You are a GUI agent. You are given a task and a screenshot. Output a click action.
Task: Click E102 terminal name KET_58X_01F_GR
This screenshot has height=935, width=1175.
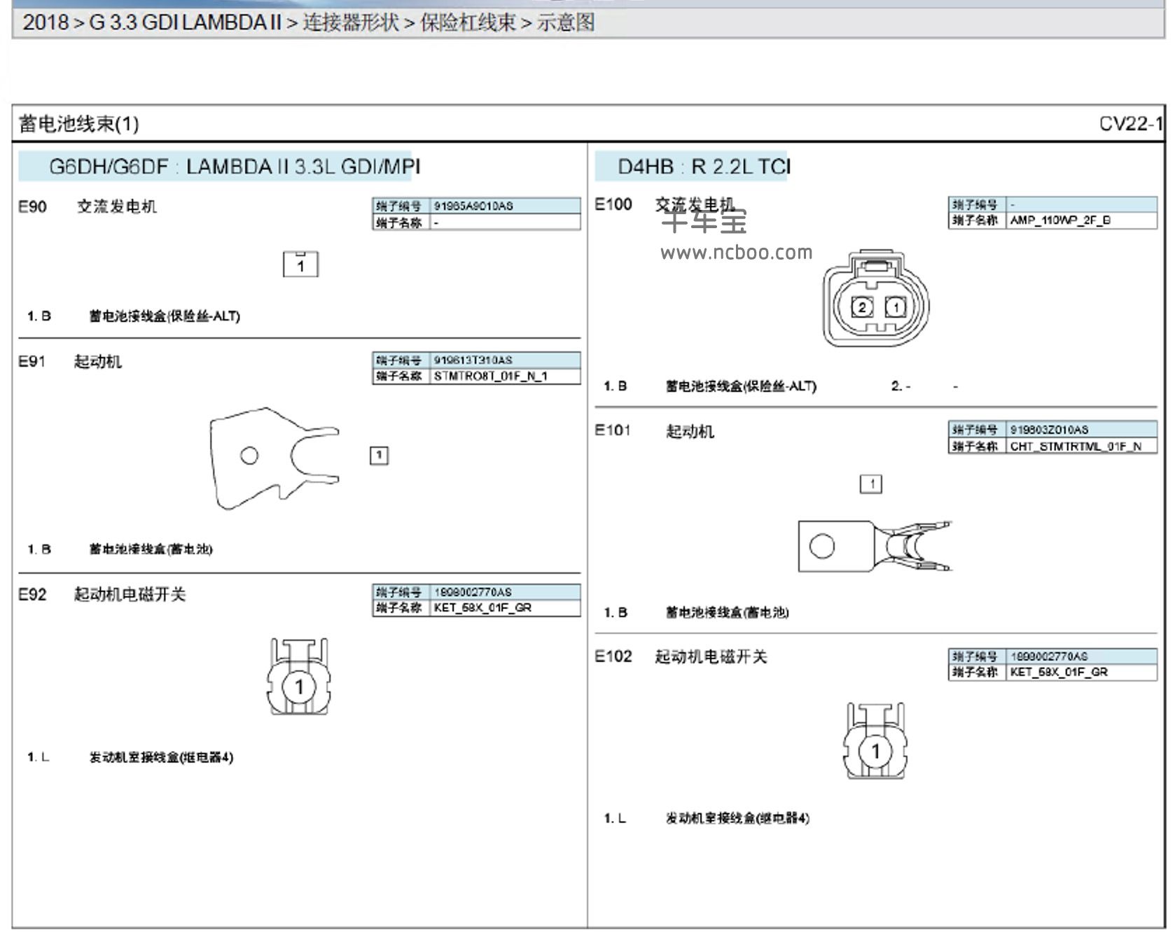(x=1059, y=673)
